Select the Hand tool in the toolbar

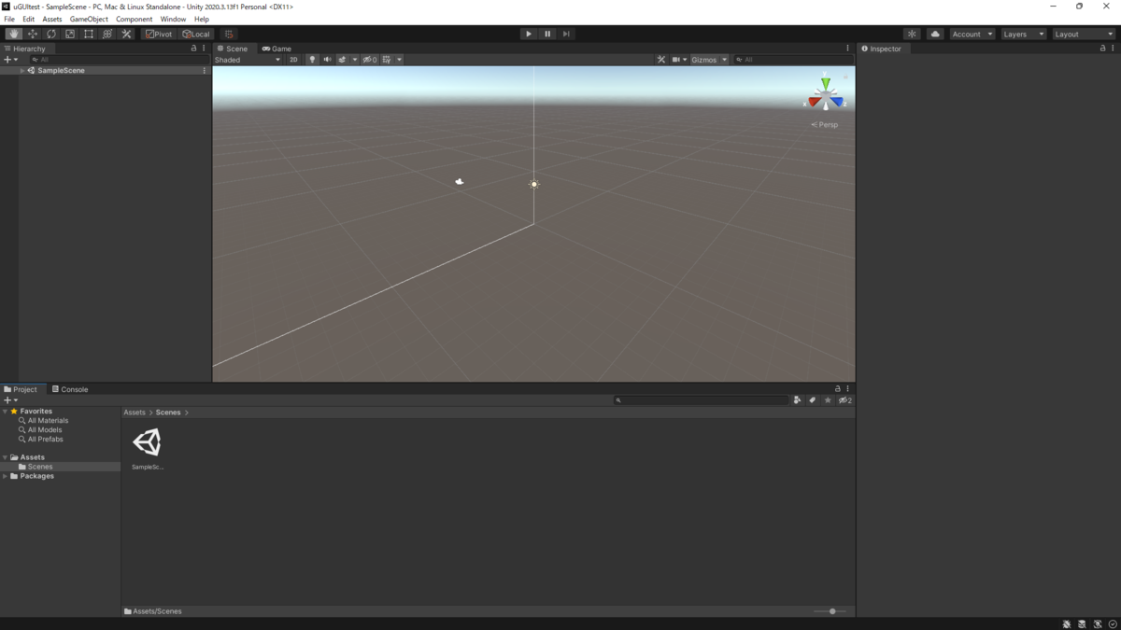point(13,34)
